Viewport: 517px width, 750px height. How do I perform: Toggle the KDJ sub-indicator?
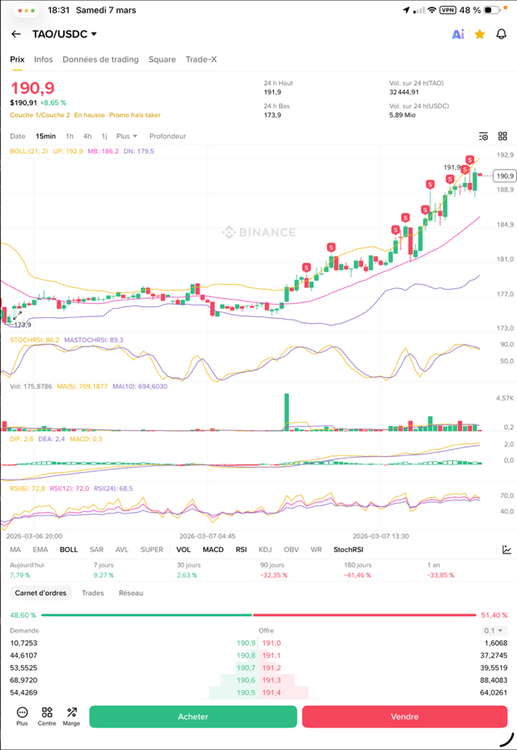[265, 549]
